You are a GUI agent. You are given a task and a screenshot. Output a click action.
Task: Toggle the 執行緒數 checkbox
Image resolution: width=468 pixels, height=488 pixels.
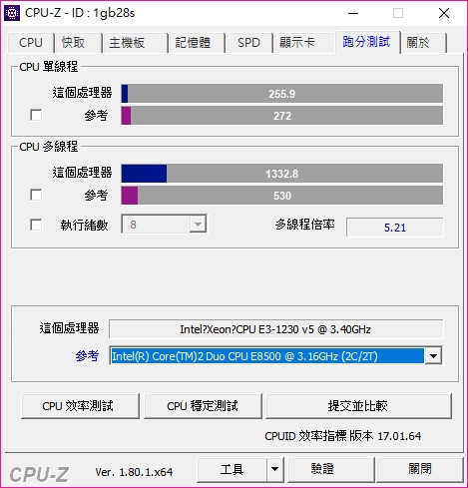click(x=36, y=225)
